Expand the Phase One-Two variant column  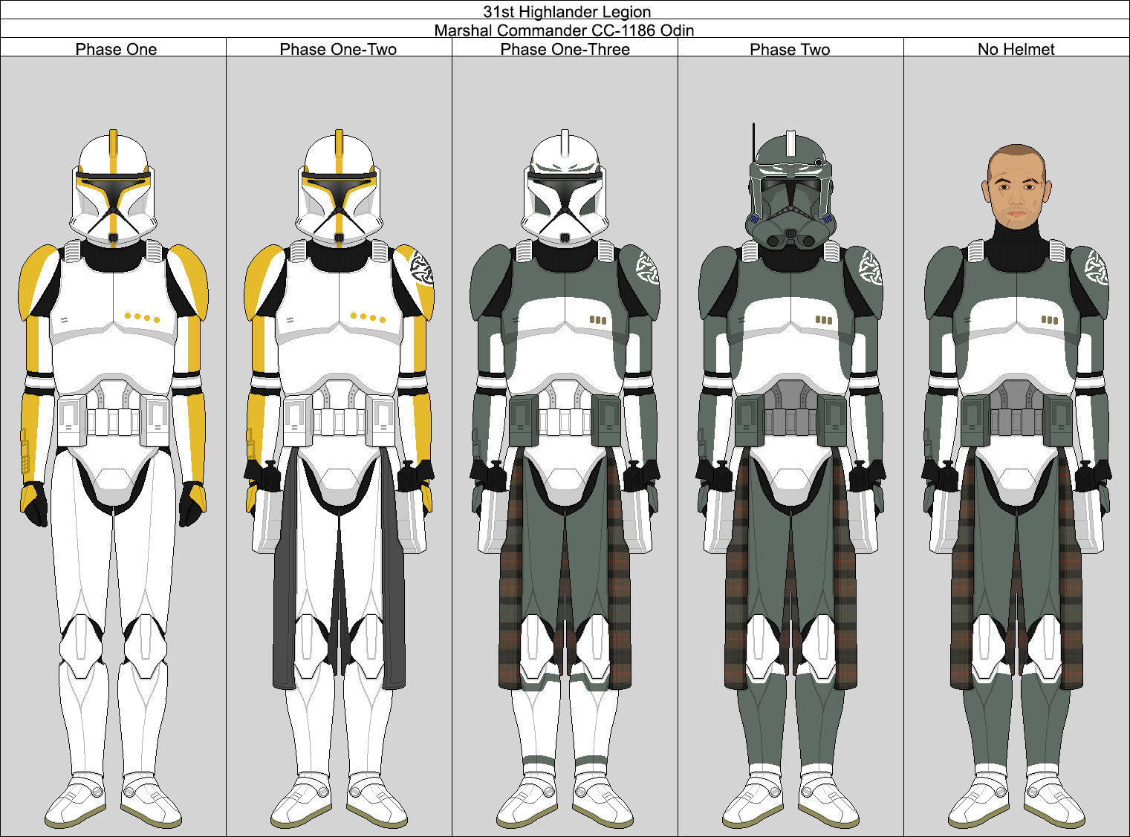pyautogui.click(x=340, y=49)
